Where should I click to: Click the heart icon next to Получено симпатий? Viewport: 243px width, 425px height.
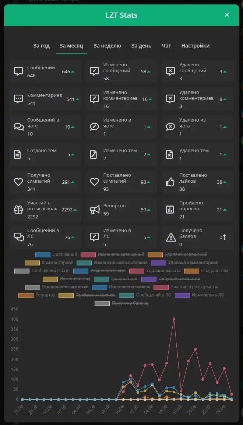(x=18, y=182)
